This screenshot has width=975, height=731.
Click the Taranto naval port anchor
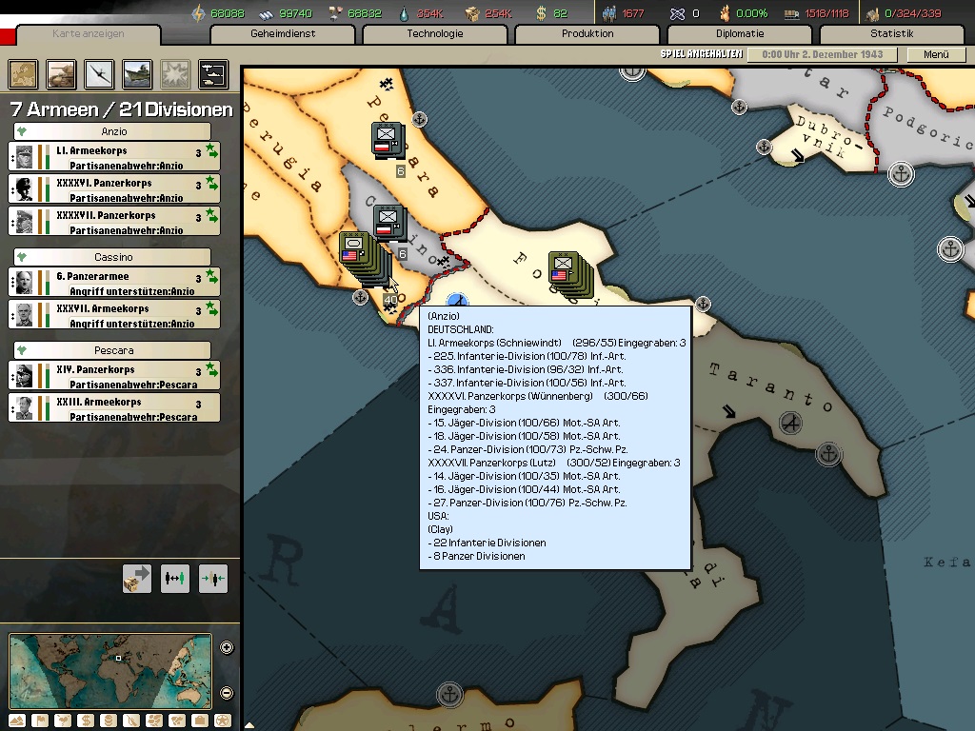tap(828, 454)
